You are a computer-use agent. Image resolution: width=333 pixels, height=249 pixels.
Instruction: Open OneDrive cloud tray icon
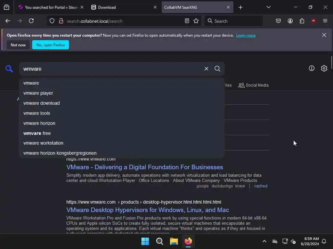(275, 241)
